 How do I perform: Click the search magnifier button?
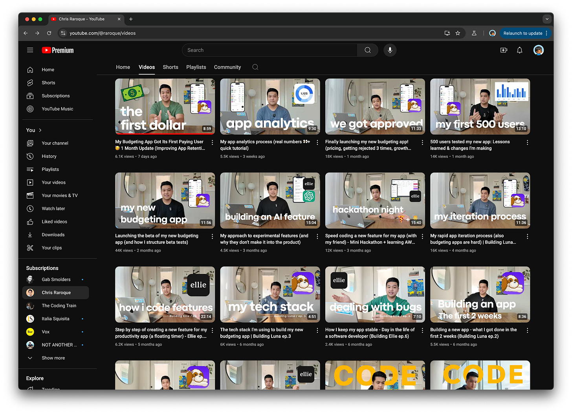(x=368, y=50)
